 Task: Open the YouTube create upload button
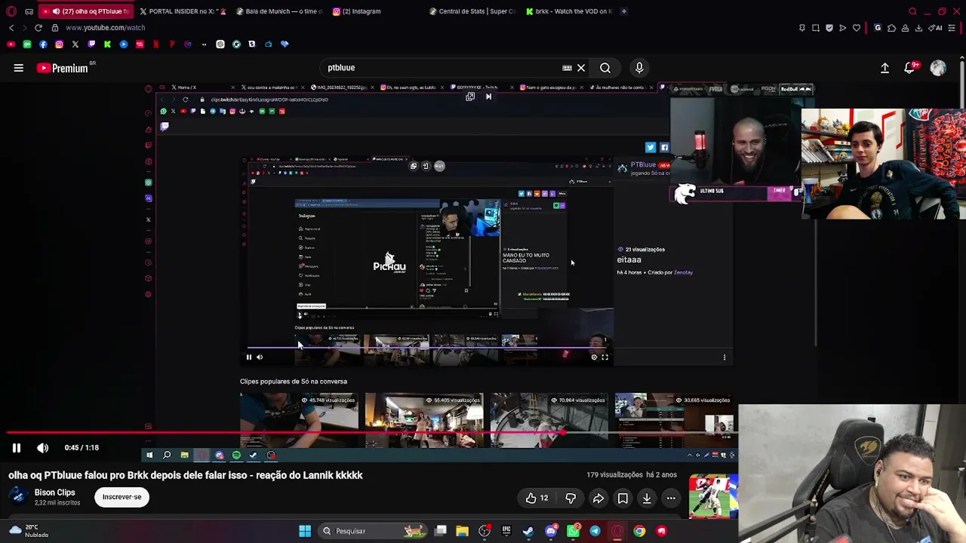coord(884,68)
